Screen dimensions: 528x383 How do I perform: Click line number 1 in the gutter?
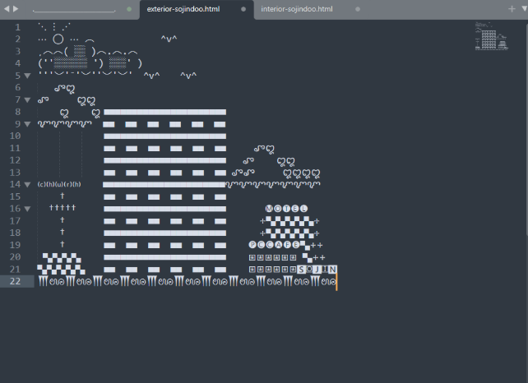click(17, 27)
